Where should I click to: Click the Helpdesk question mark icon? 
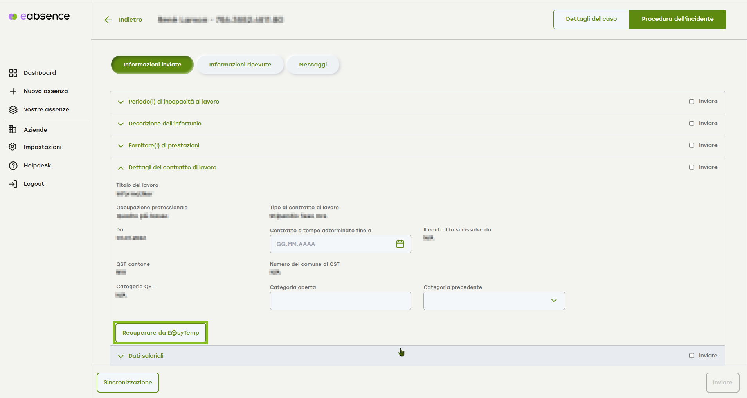tap(13, 166)
